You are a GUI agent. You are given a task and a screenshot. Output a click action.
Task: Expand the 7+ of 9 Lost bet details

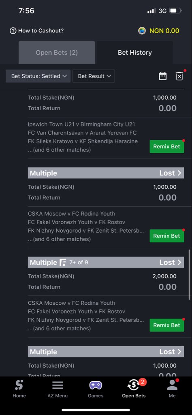tap(106, 262)
